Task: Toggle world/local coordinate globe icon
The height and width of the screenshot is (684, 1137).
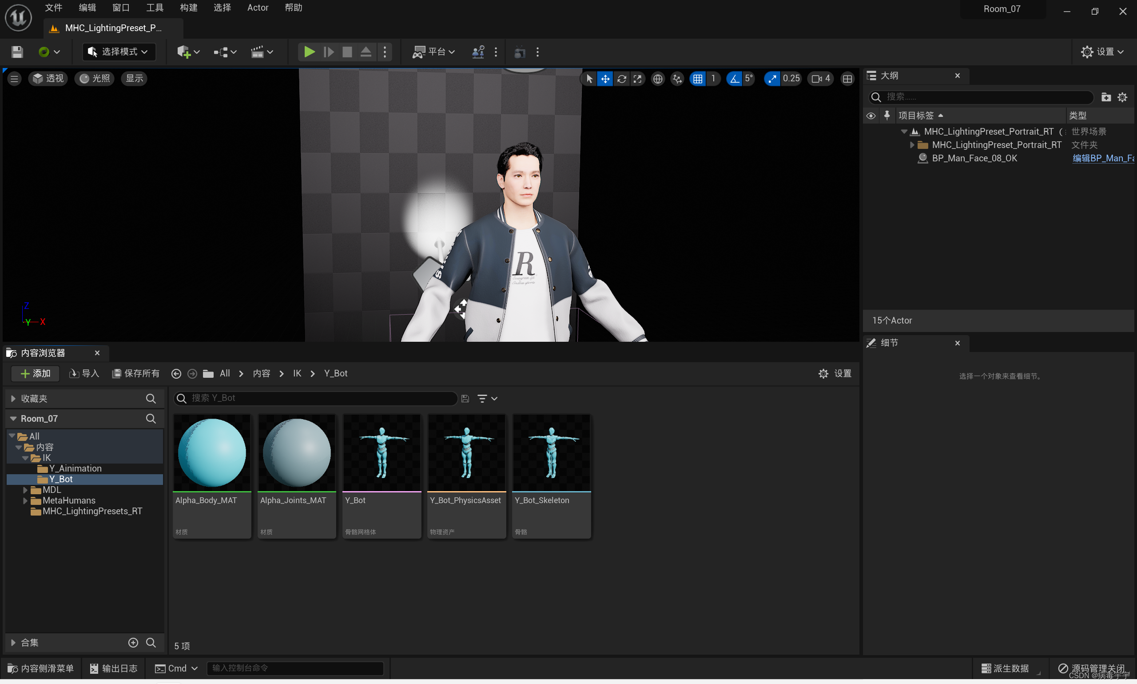Action: (658, 79)
